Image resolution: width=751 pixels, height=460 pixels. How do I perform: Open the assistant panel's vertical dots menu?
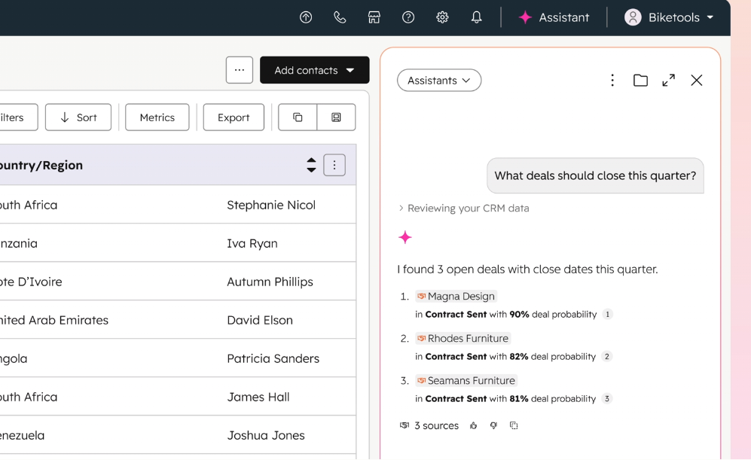pyautogui.click(x=612, y=81)
